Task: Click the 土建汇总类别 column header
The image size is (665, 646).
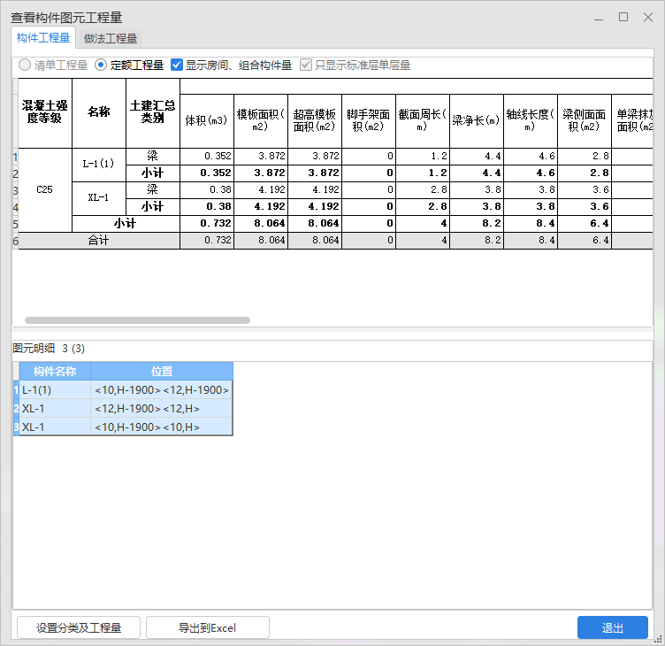Action: (153, 113)
